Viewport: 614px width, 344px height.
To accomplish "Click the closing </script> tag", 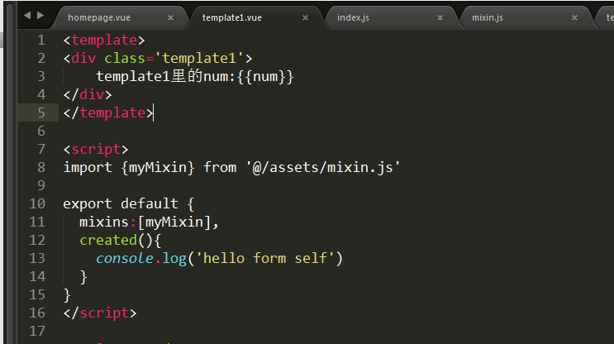I will coord(100,313).
